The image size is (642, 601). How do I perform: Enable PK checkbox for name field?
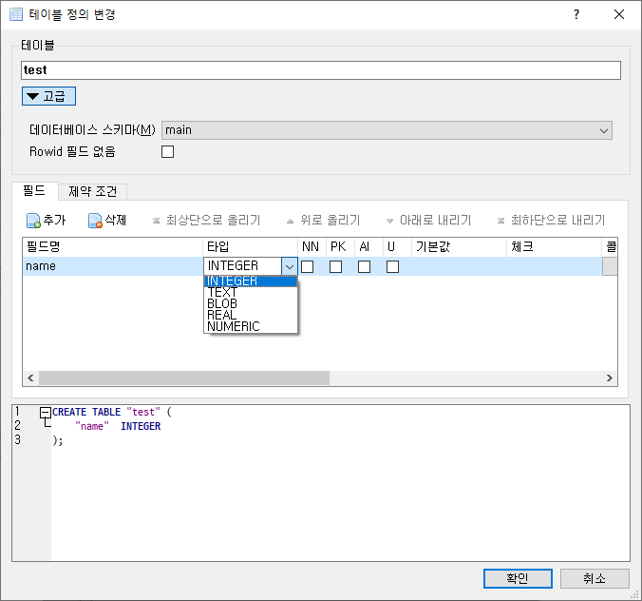tap(336, 267)
